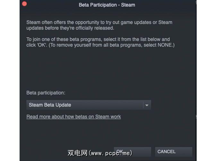
Task: Click the dark strip left of the dialog
Action: point(10,80)
